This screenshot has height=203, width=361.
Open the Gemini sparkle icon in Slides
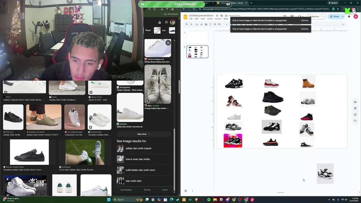(349, 16)
